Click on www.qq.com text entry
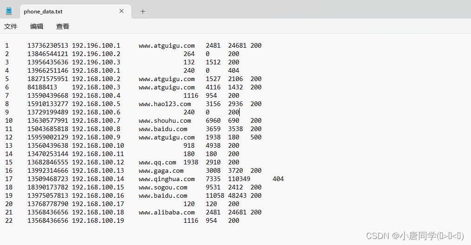471x245 pixels. (x=157, y=162)
